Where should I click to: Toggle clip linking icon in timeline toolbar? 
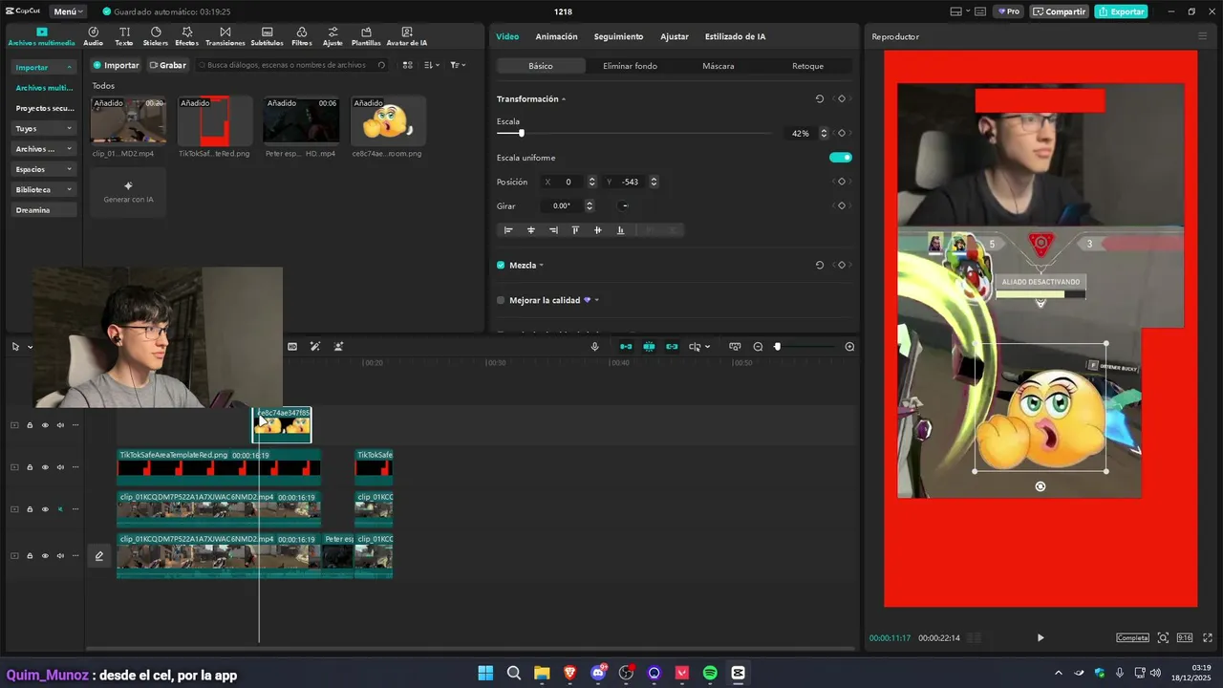[x=672, y=347]
